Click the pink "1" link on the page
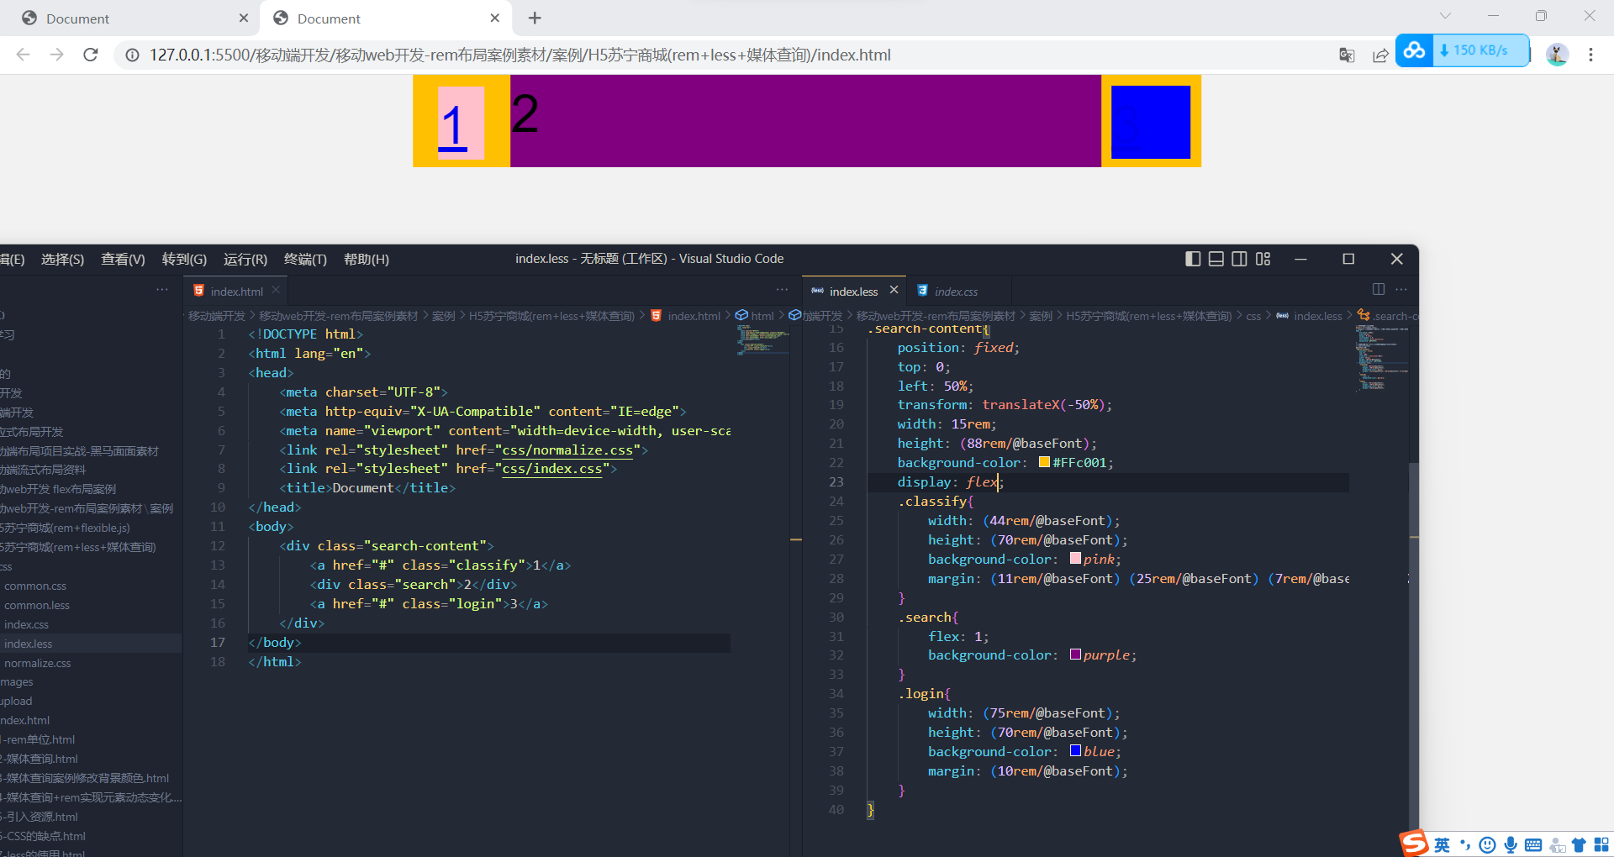 click(x=453, y=126)
